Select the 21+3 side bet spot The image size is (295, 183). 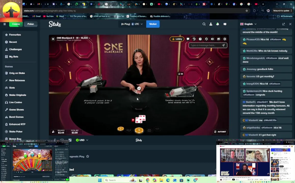[x=129, y=130]
